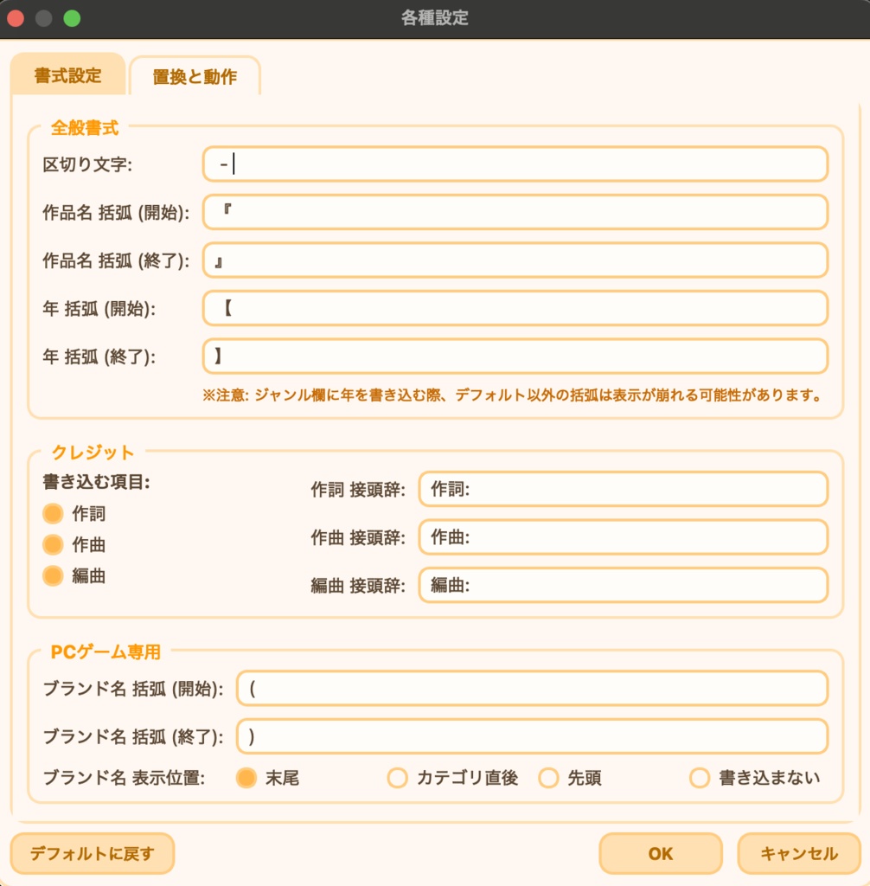Select 書き込まない for brand name
The width and height of the screenshot is (870, 886).
697,778
